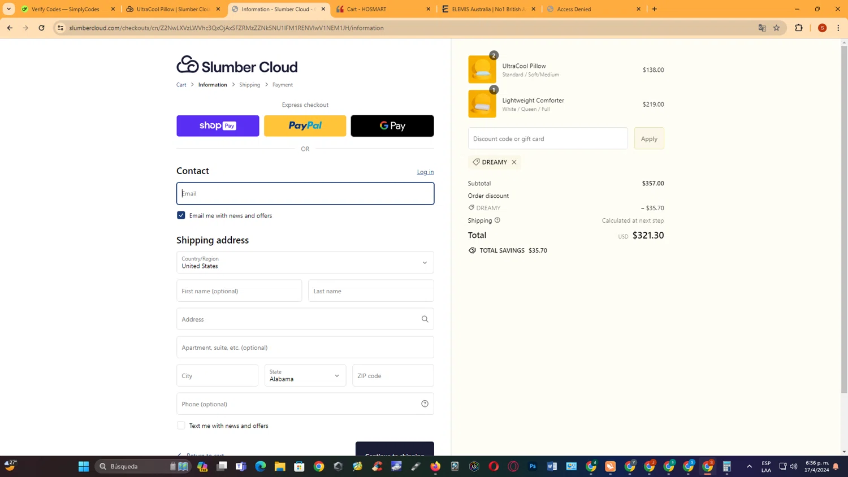Open the Log in link

pyautogui.click(x=425, y=172)
